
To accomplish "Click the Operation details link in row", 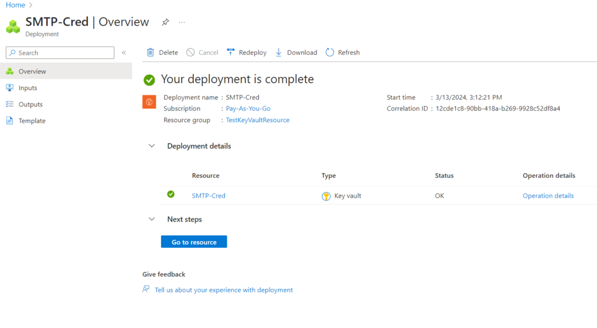I will [547, 196].
